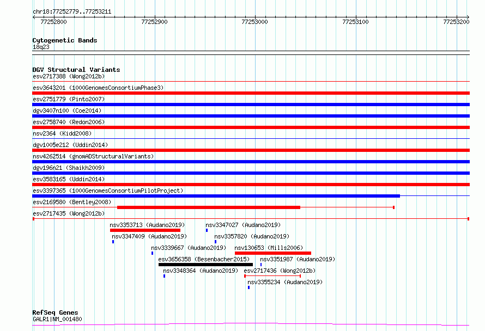The image size is (485, 331).
Task: Click the blue bar under dgv3407n100 (Coe2014)
Action: [x=251, y=116]
